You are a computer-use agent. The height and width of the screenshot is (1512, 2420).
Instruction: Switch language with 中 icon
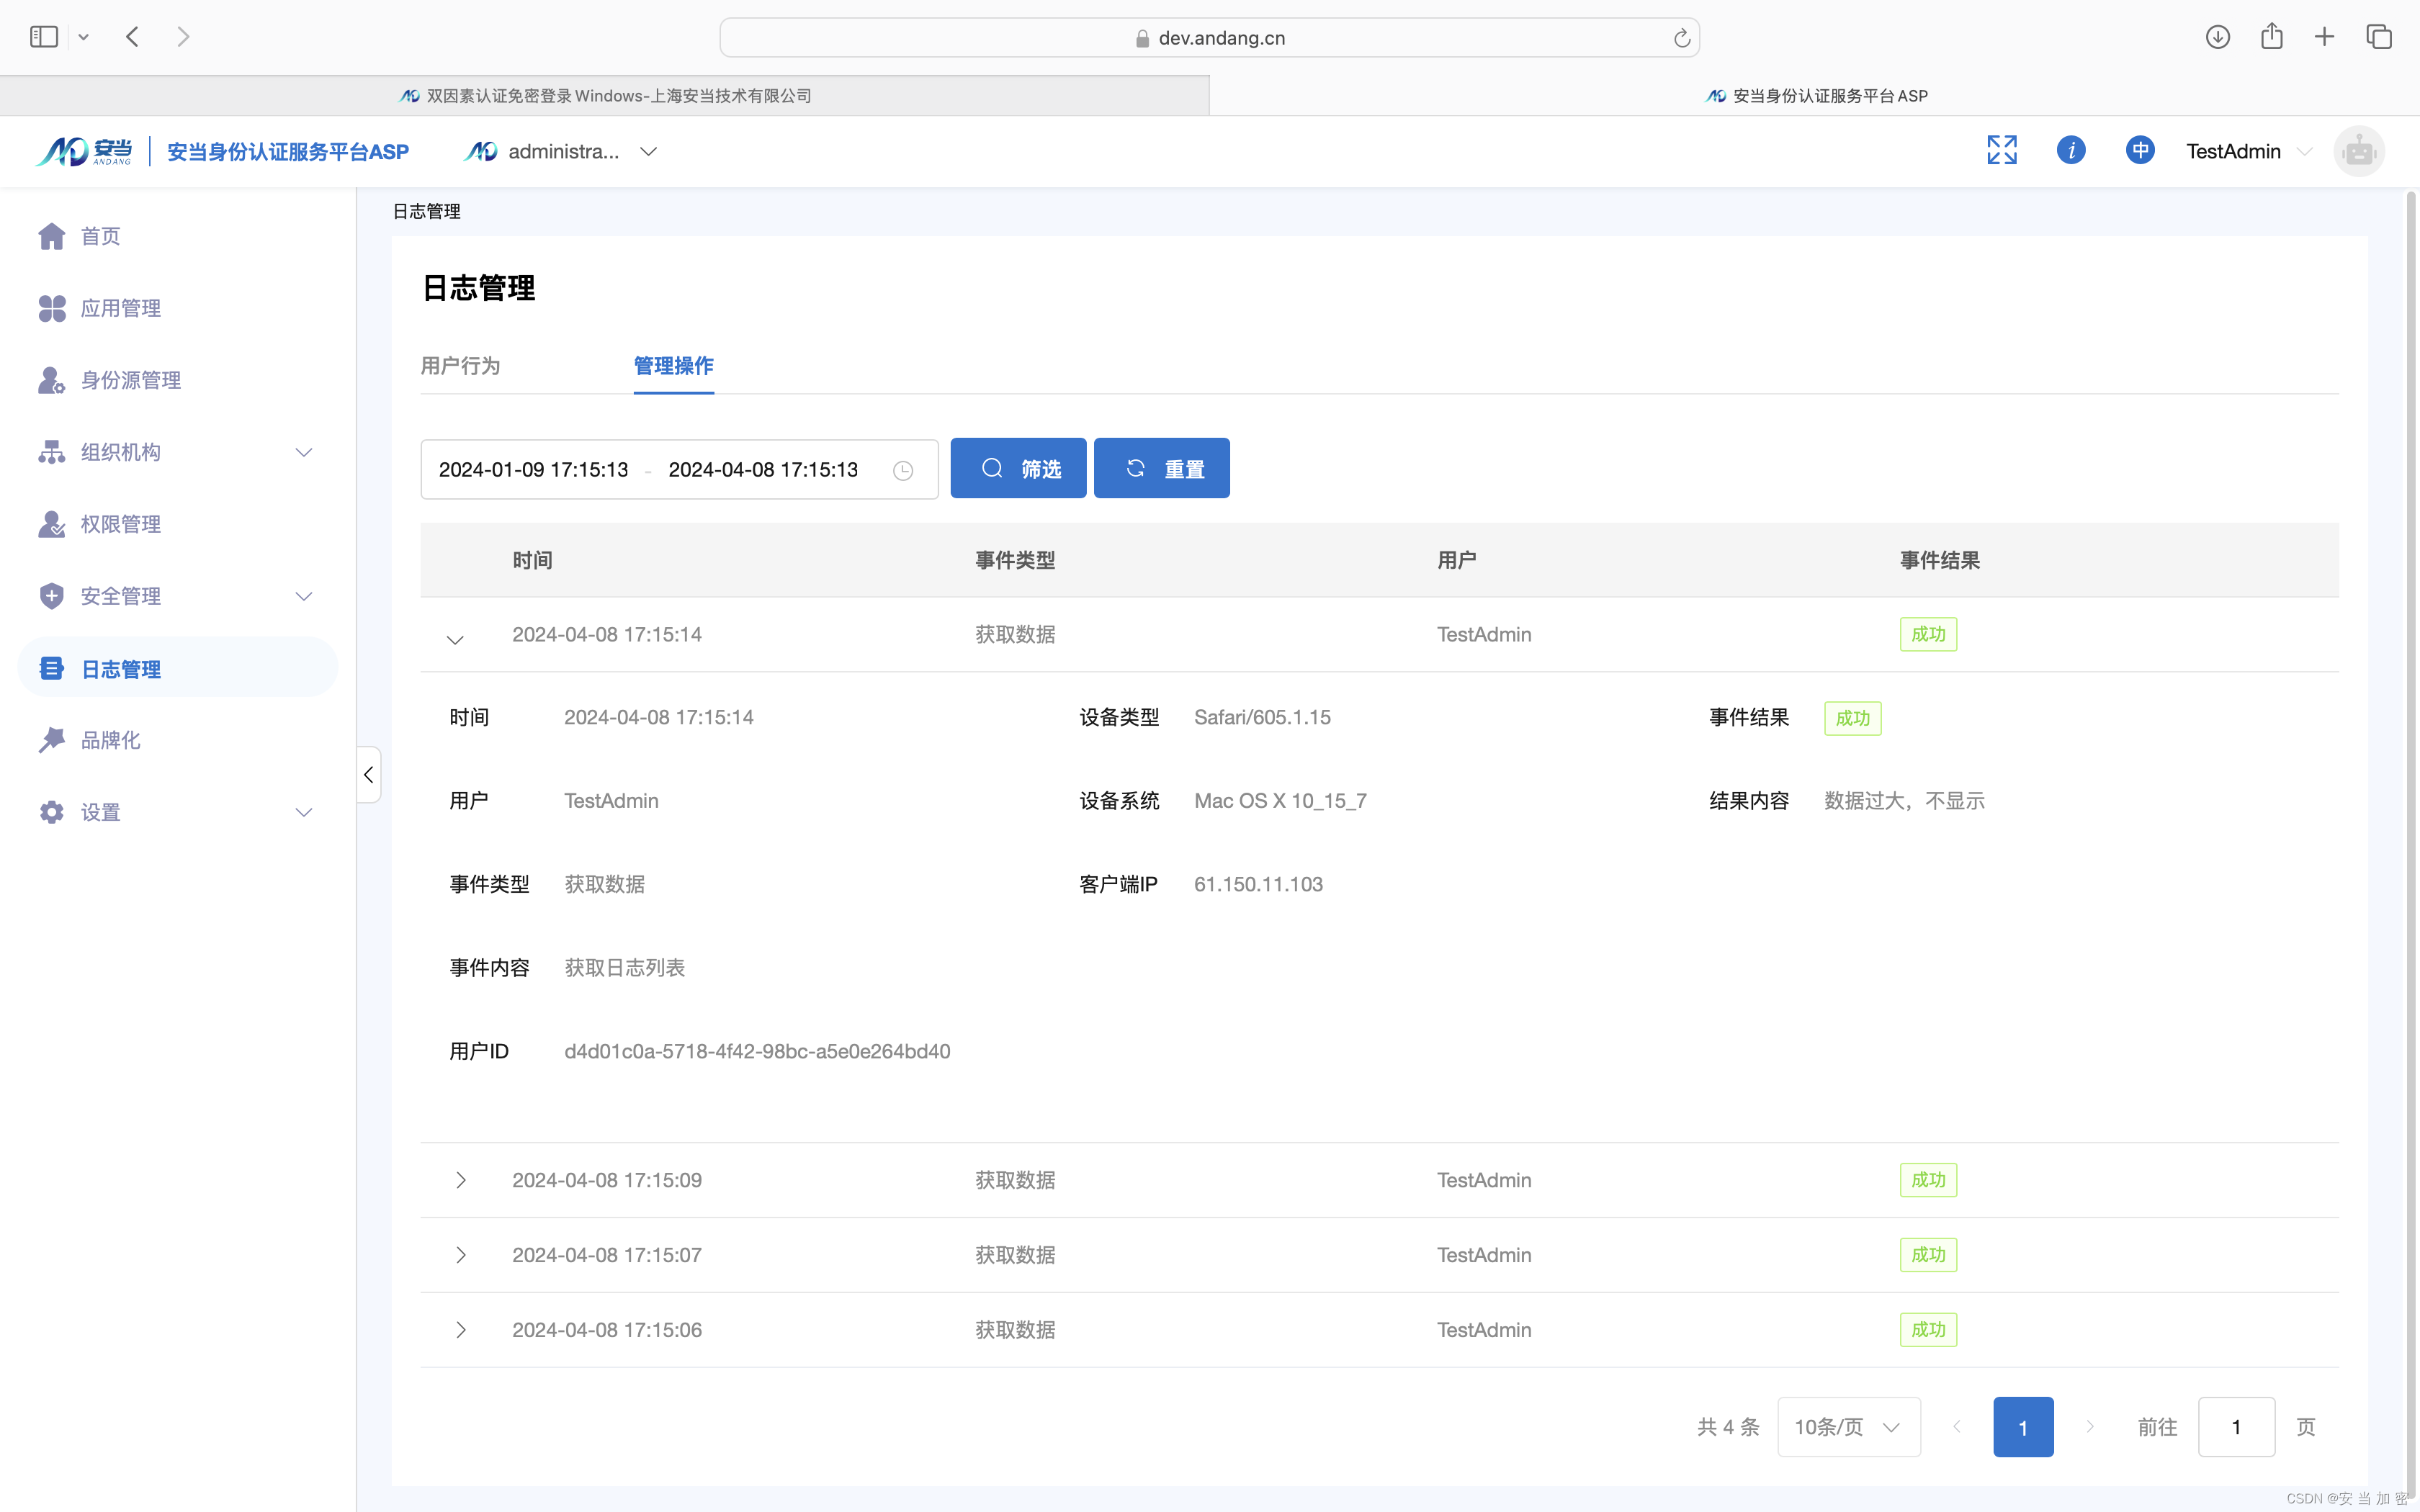[x=2139, y=150]
